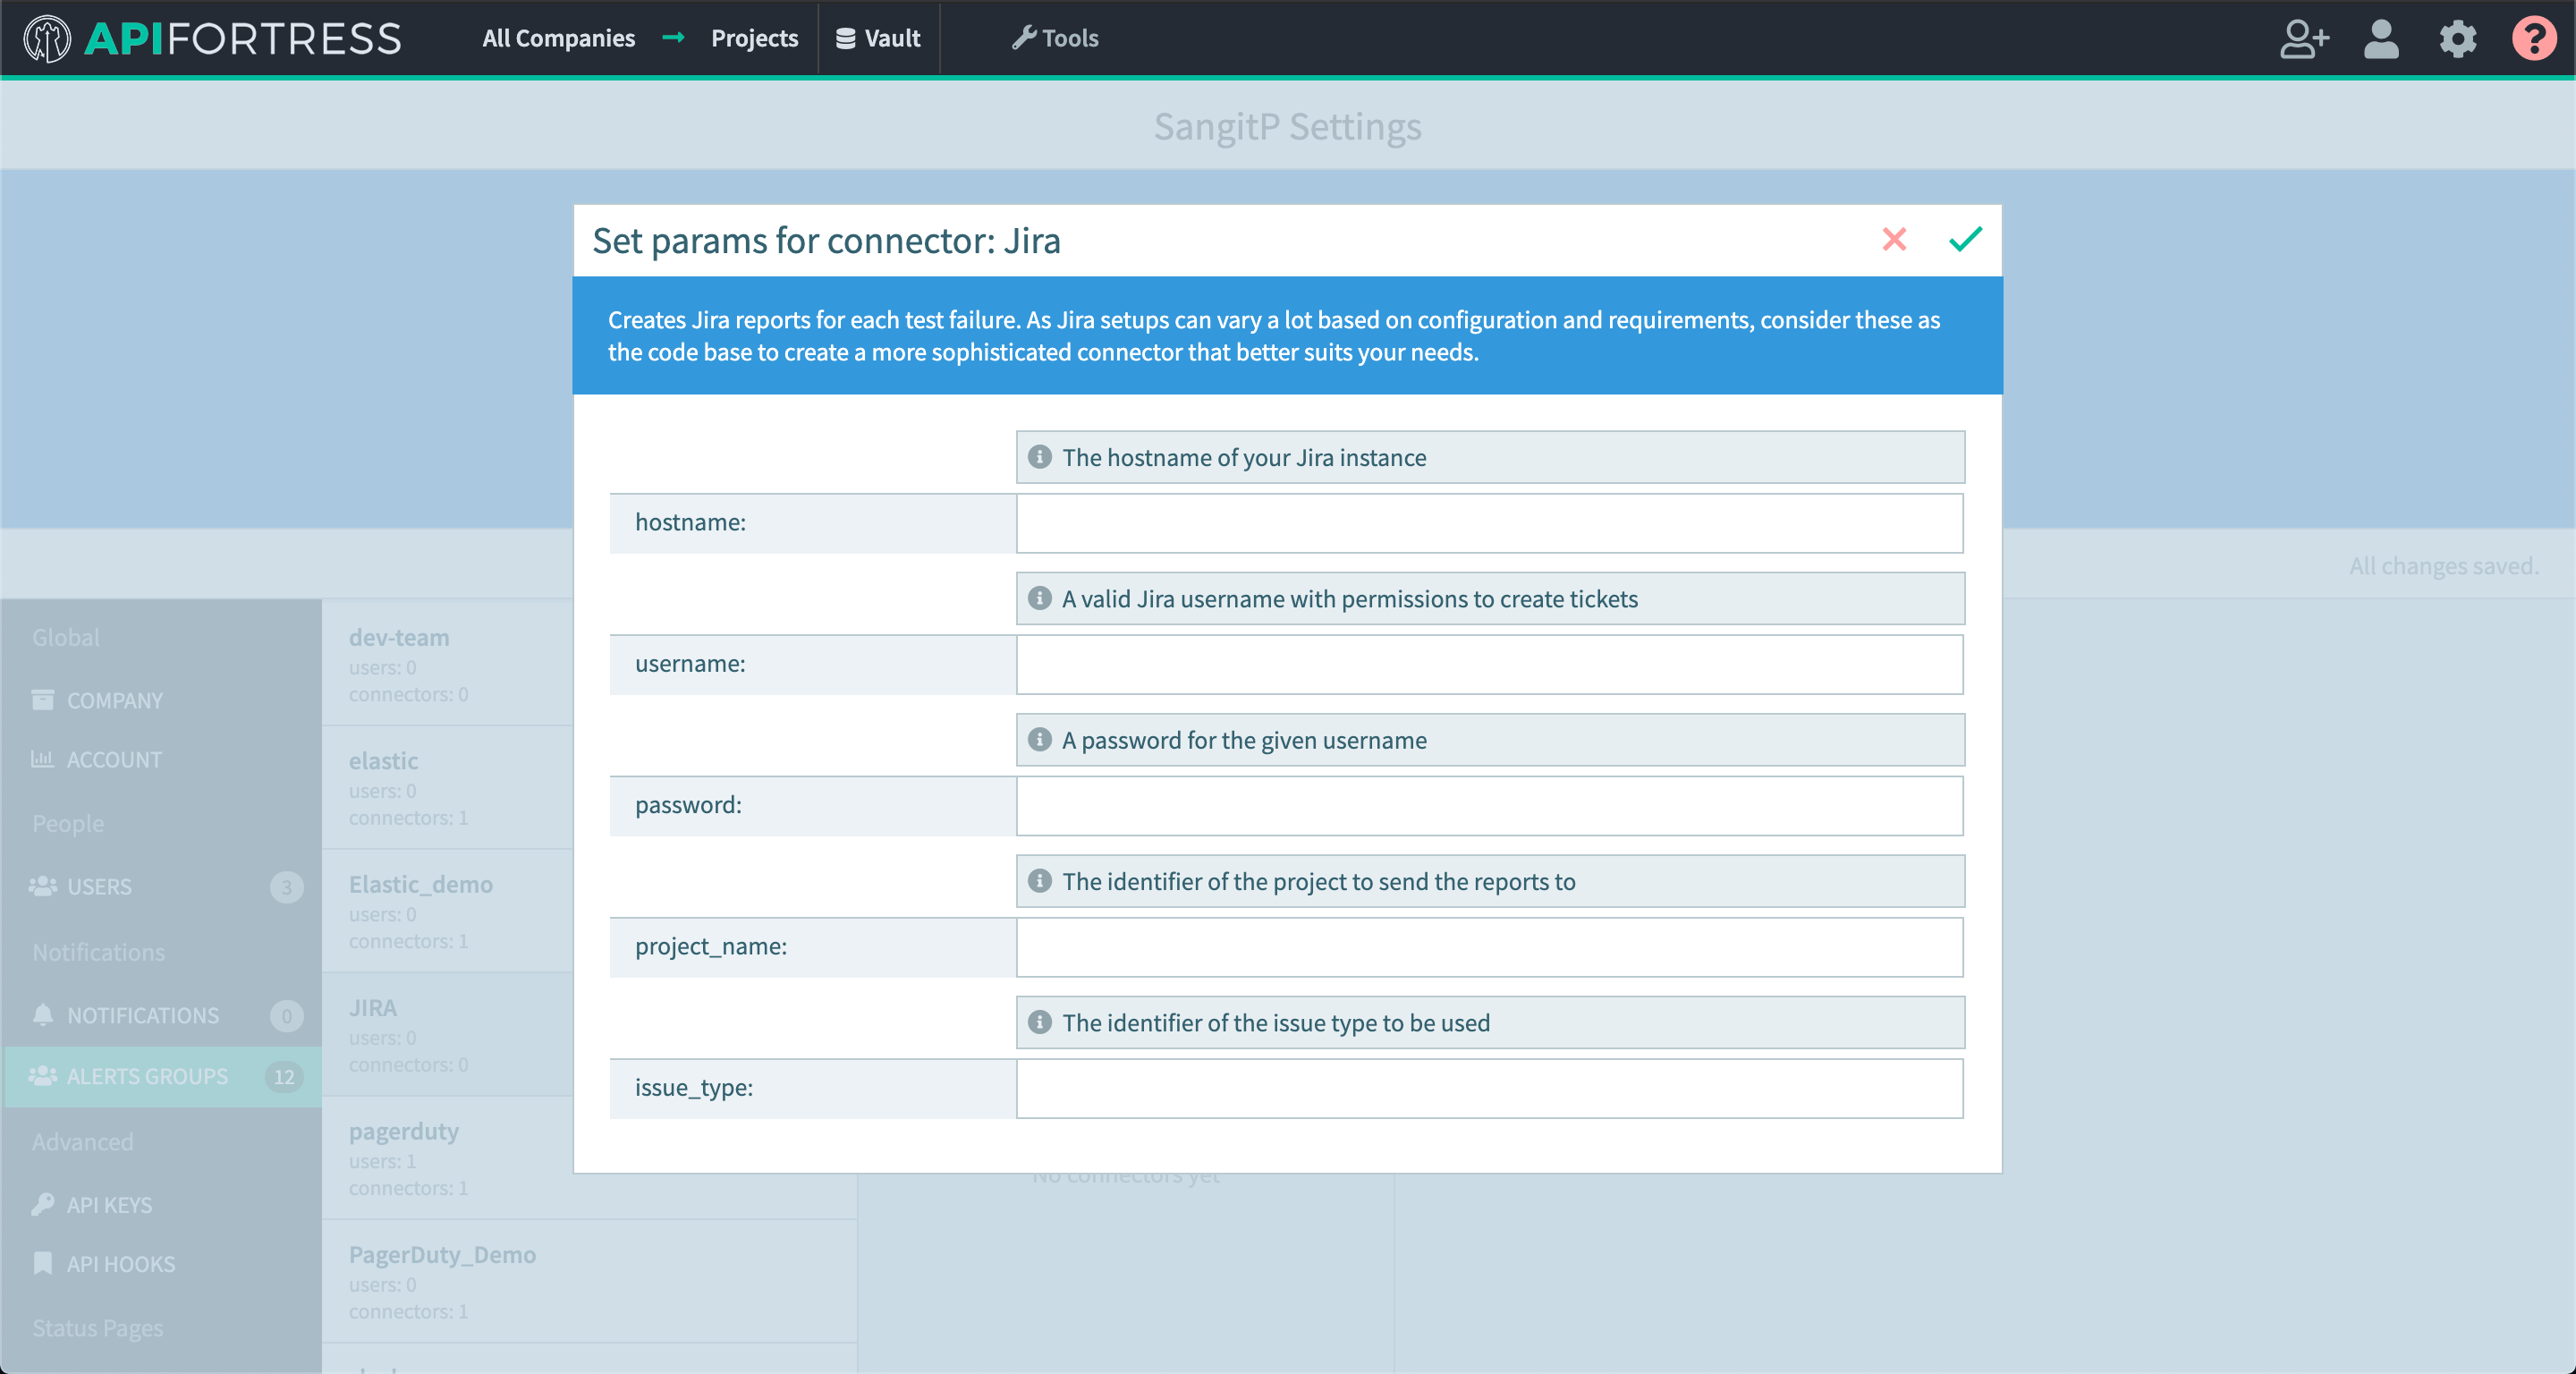Open the Vault section

[x=878, y=39]
